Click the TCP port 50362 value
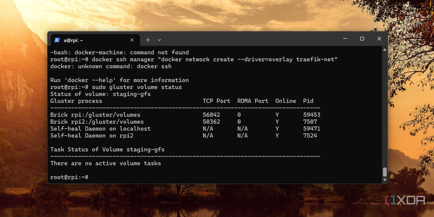The width and height of the screenshot is (434, 217). pyautogui.click(x=211, y=122)
